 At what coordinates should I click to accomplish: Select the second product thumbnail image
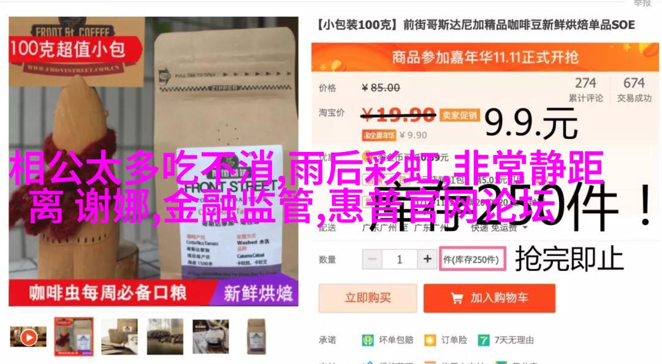74,336
